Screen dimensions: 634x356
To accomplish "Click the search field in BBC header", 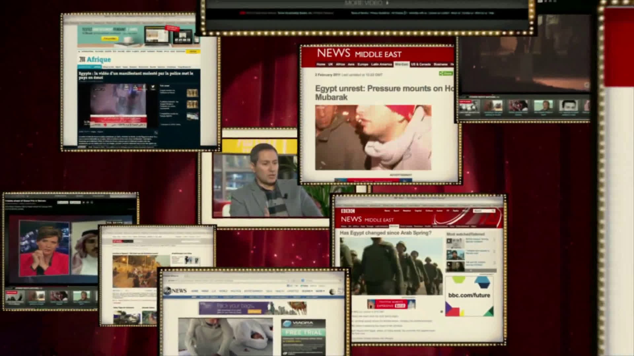I will coord(483,211).
